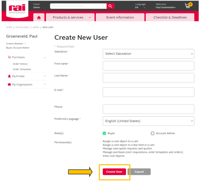Click the Last Name input field
201x182 pixels.
point(148,78)
